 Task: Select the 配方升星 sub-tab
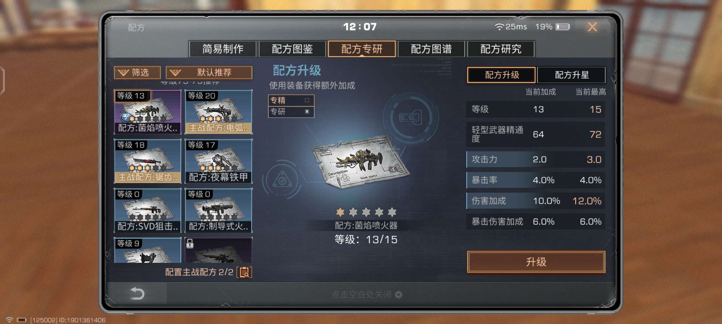(x=571, y=75)
